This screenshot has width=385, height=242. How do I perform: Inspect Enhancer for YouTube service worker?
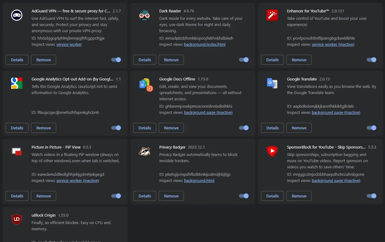333,45
